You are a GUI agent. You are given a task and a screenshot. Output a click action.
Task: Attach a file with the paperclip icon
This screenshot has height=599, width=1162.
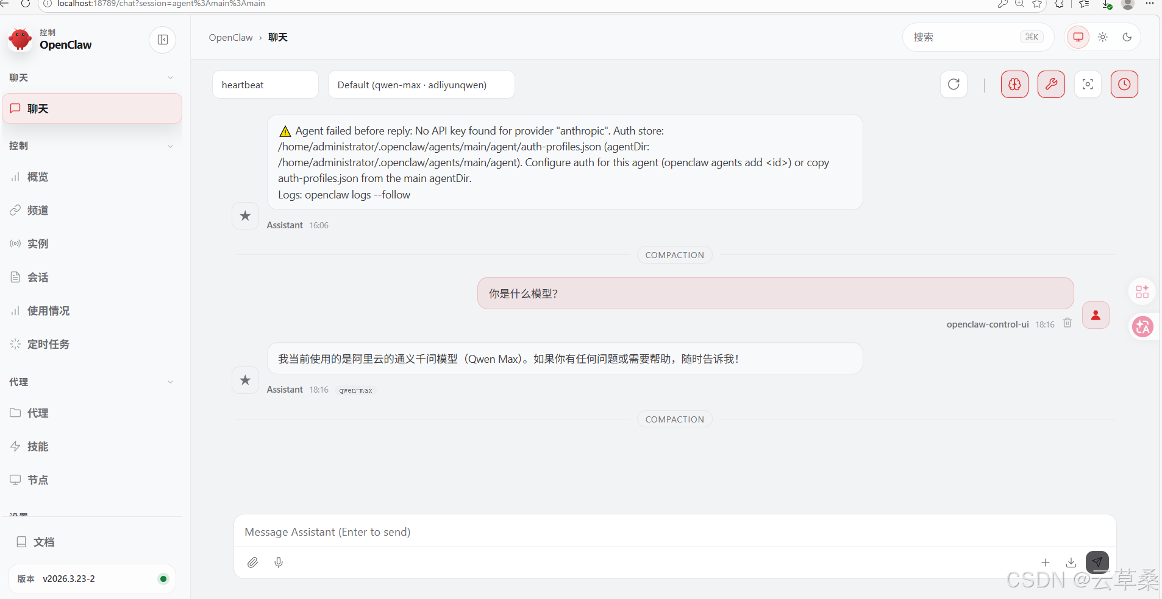click(x=253, y=562)
